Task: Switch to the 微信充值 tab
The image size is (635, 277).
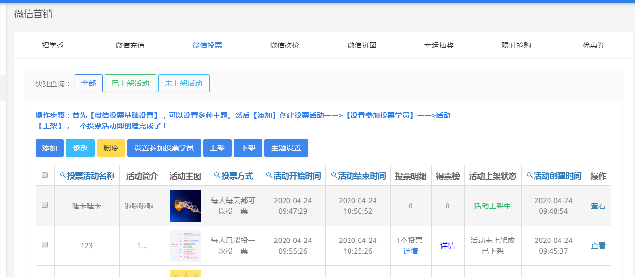Action: 130,46
